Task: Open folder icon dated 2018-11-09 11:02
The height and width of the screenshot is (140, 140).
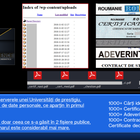Action: tap(25, 46)
